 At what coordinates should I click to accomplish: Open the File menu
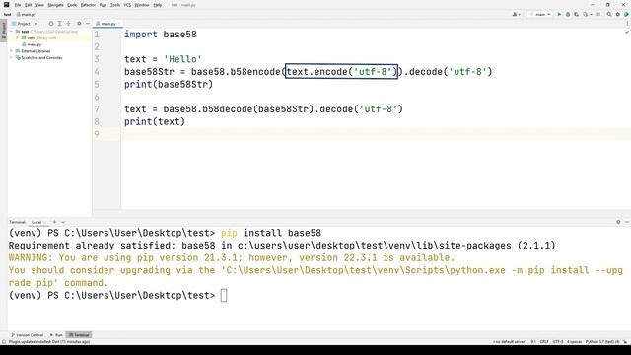tap(18, 5)
